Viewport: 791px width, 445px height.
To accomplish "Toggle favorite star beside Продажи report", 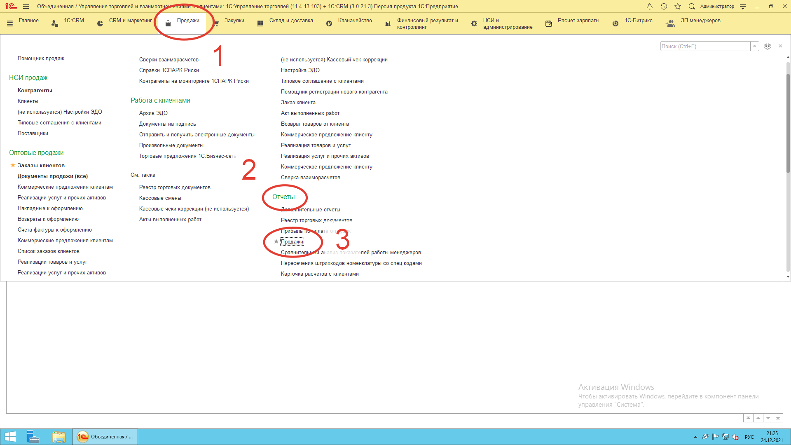I will pyautogui.click(x=276, y=241).
